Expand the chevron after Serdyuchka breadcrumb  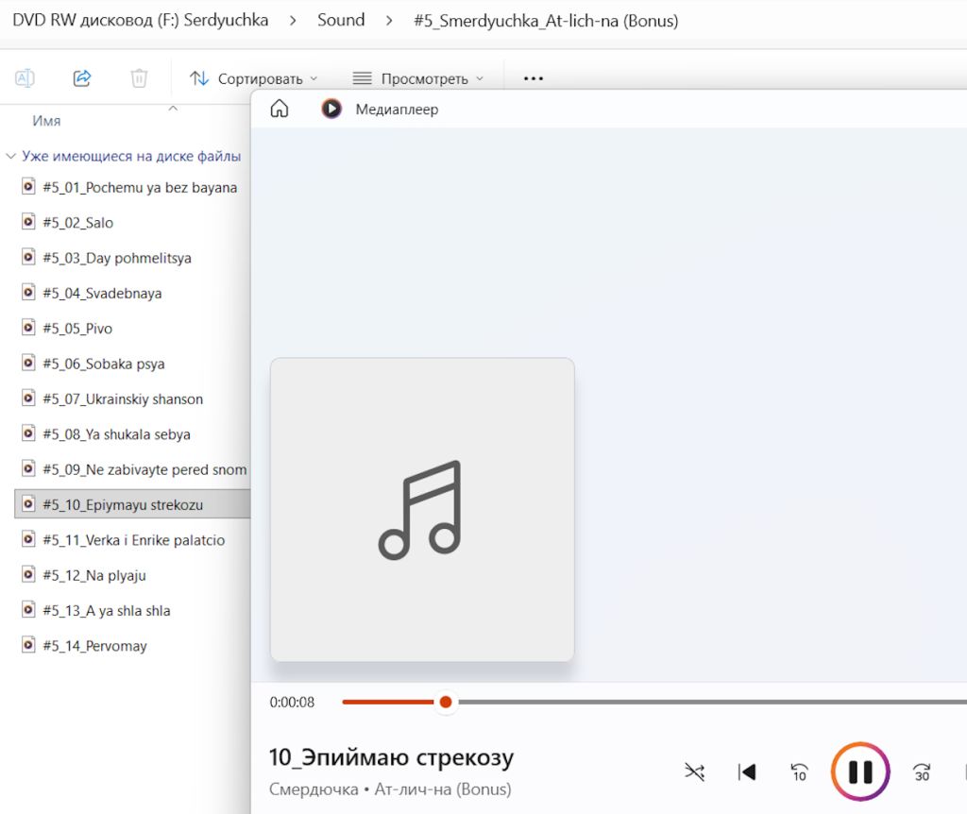pyautogui.click(x=293, y=21)
